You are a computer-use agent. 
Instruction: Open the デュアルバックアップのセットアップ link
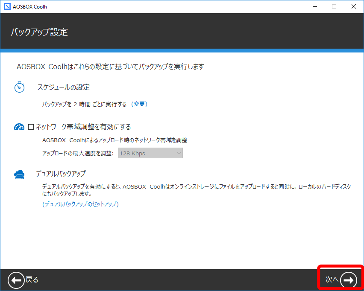(80, 204)
